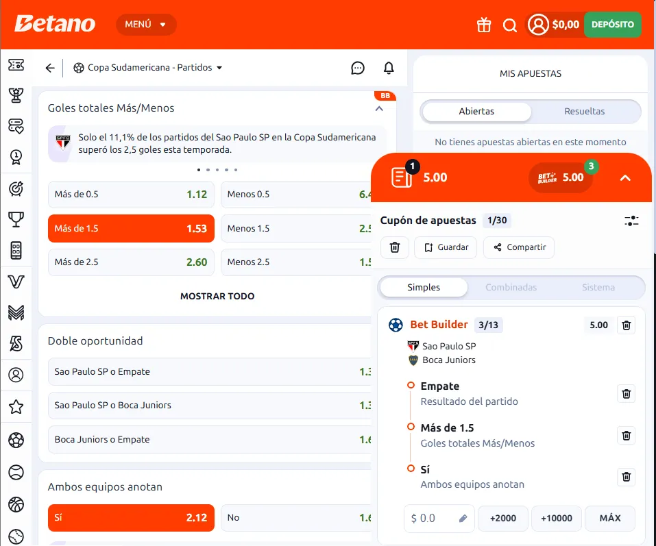
Task: Go back using the left arrow
Action: tap(50, 68)
